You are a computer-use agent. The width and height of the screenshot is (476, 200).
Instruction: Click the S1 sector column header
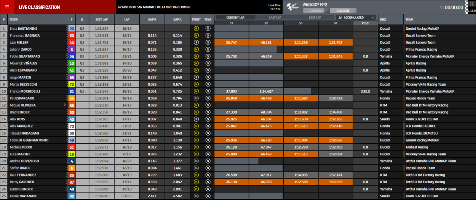click(x=232, y=23)
